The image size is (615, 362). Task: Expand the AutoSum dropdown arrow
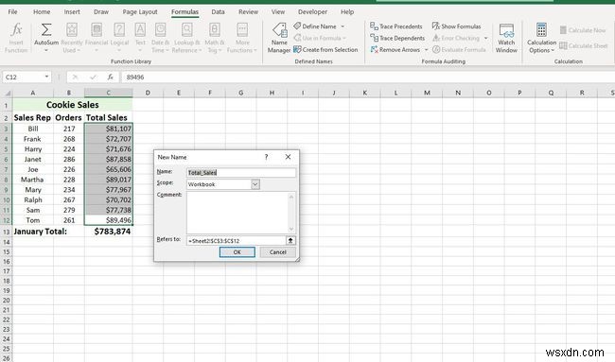(46, 50)
